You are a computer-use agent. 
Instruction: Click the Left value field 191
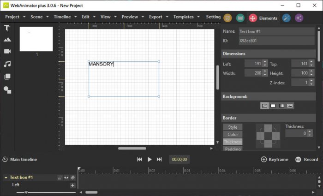254,64
